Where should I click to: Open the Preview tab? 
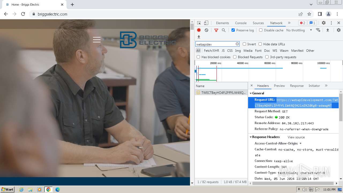[x=279, y=86]
